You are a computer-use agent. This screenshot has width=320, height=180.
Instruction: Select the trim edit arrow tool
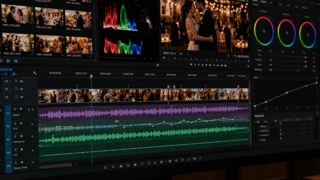click(113, 167)
